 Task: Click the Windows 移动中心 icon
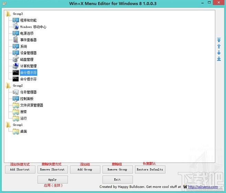pos(16,27)
